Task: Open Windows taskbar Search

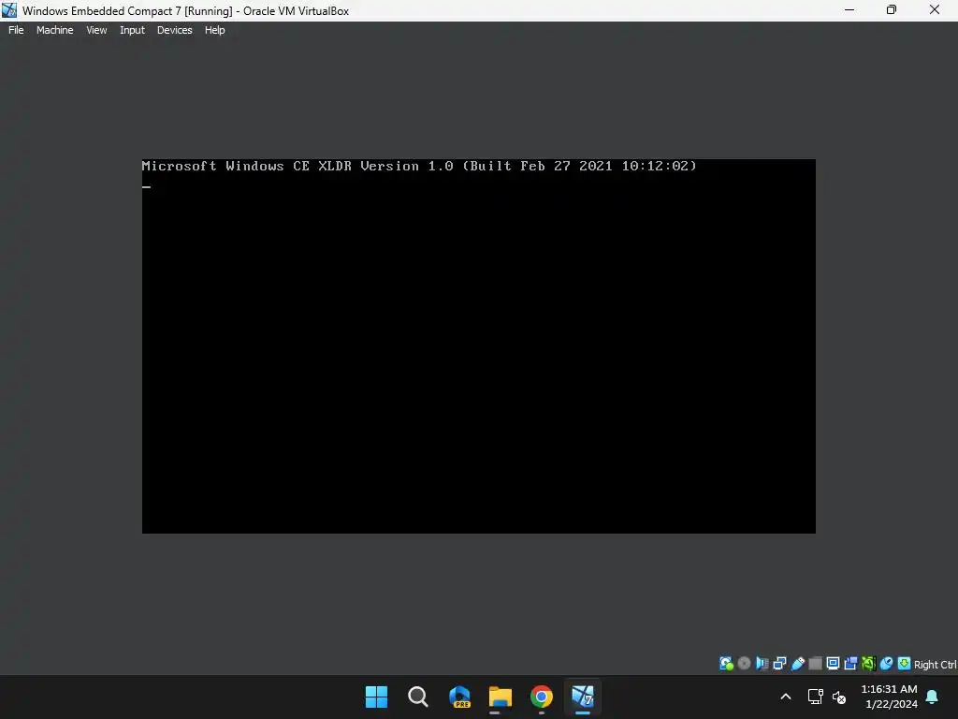Action: pyautogui.click(x=418, y=697)
